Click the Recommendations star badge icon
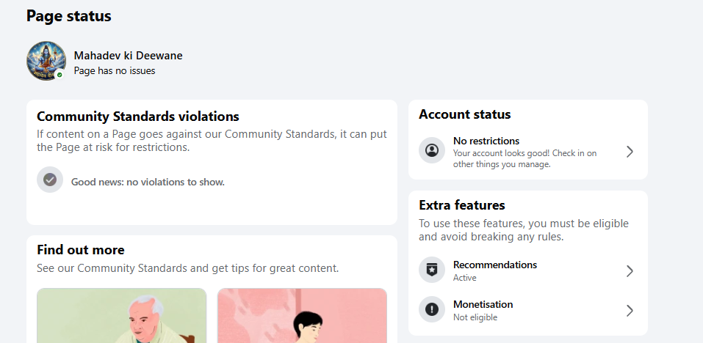The image size is (703, 343). (x=432, y=270)
